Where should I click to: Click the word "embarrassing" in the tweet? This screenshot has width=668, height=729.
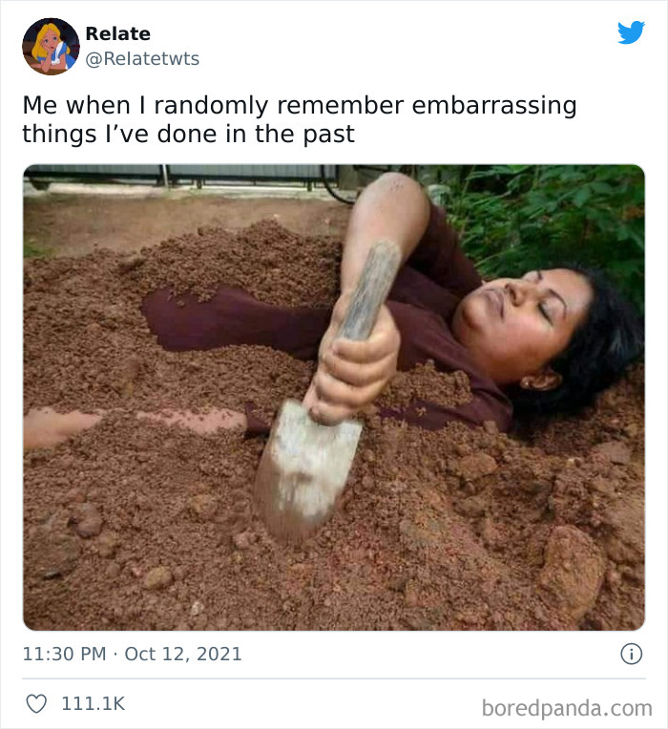[494, 105]
